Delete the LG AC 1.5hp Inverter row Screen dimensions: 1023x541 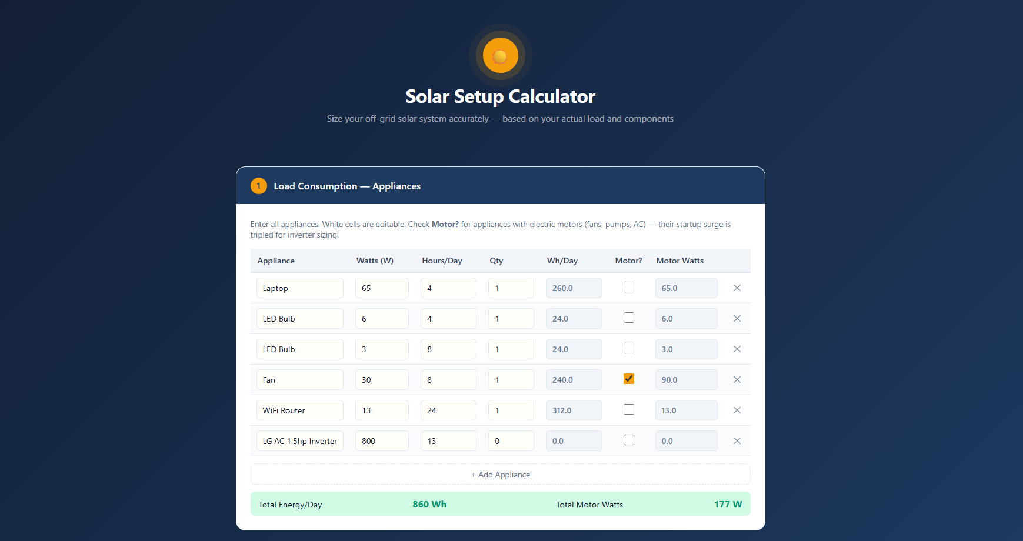coord(737,441)
